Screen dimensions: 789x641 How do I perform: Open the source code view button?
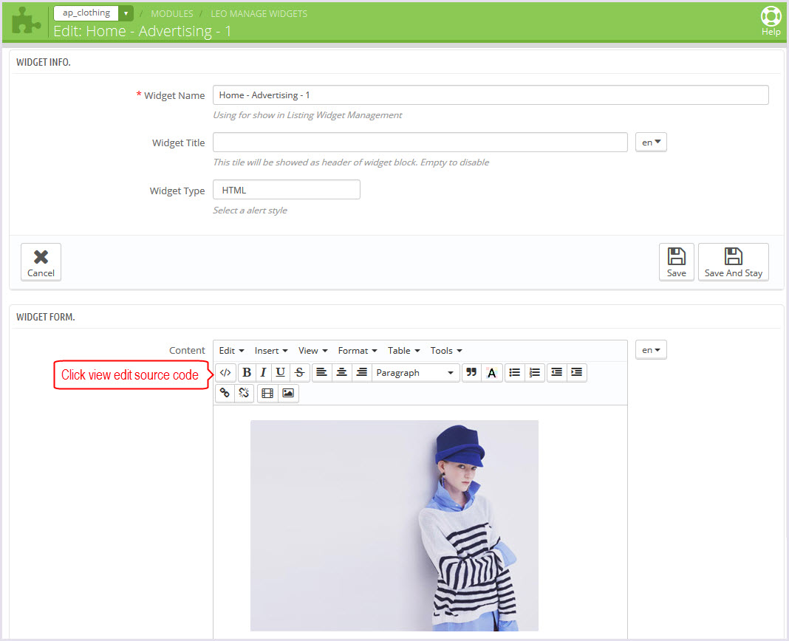point(225,373)
